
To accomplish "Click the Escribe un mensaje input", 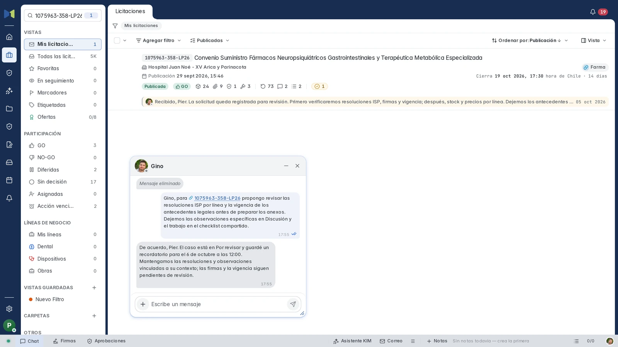I will (218, 304).
